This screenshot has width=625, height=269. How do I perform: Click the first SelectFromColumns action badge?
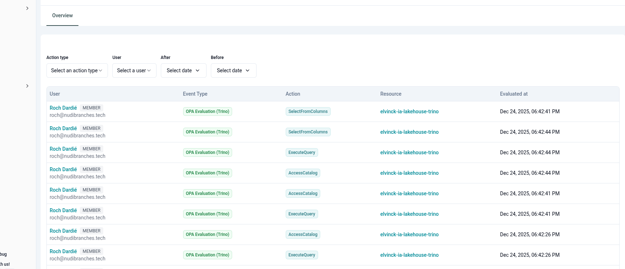click(x=308, y=111)
